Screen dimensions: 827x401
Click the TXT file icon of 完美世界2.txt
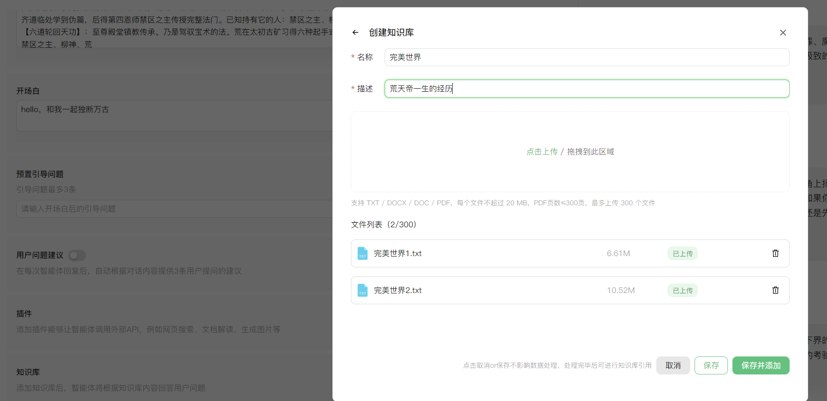tap(363, 290)
